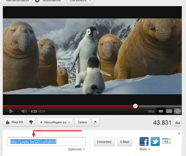186x156 pixels.
Task: Seek in the unplayed grey progress bar
Action: pyautogui.click(x=160, y=106)
